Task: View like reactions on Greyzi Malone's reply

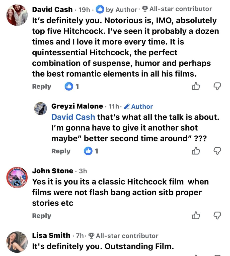Action: (91, 151)
